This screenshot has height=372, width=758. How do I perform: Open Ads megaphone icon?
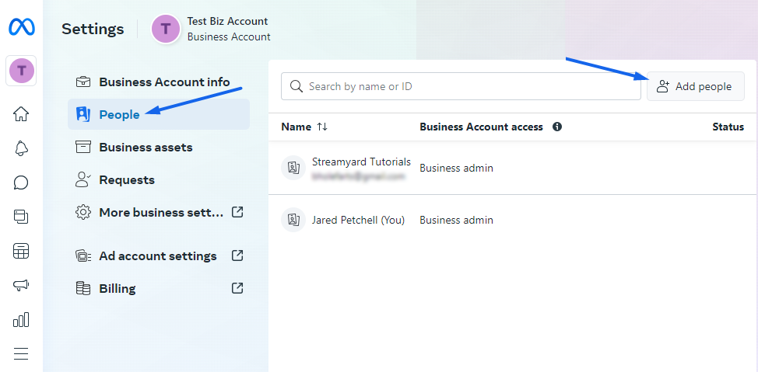pyautogui.click(x=21, y=285)
